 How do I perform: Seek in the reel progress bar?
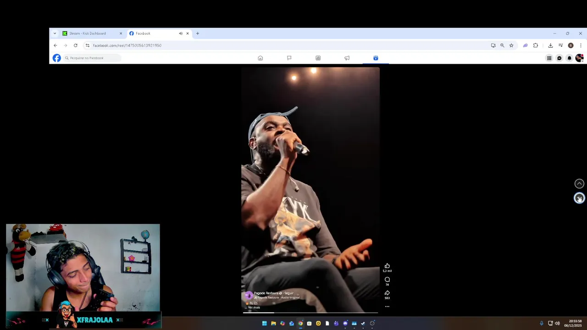[x=310, y=313]
